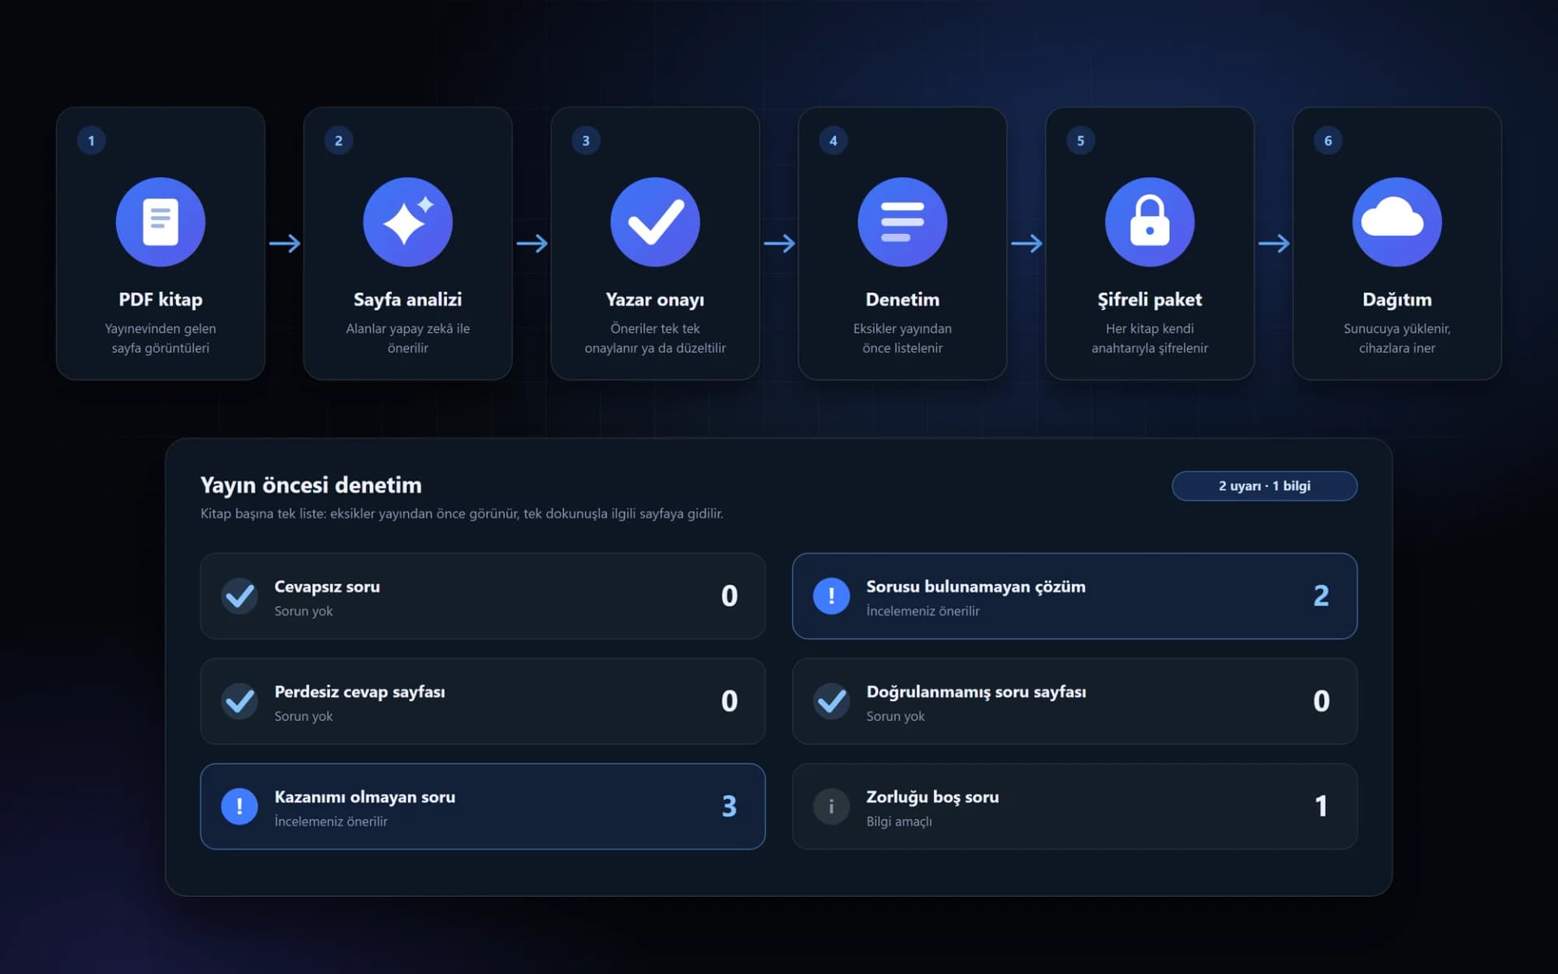Open the '2 uyarı · 1 bilgi' summary badge

coord(1264,485)
